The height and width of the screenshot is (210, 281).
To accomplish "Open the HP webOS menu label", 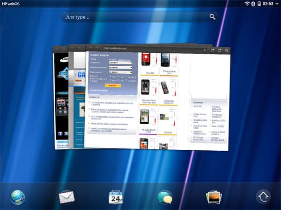I will [x=11, y=4].
